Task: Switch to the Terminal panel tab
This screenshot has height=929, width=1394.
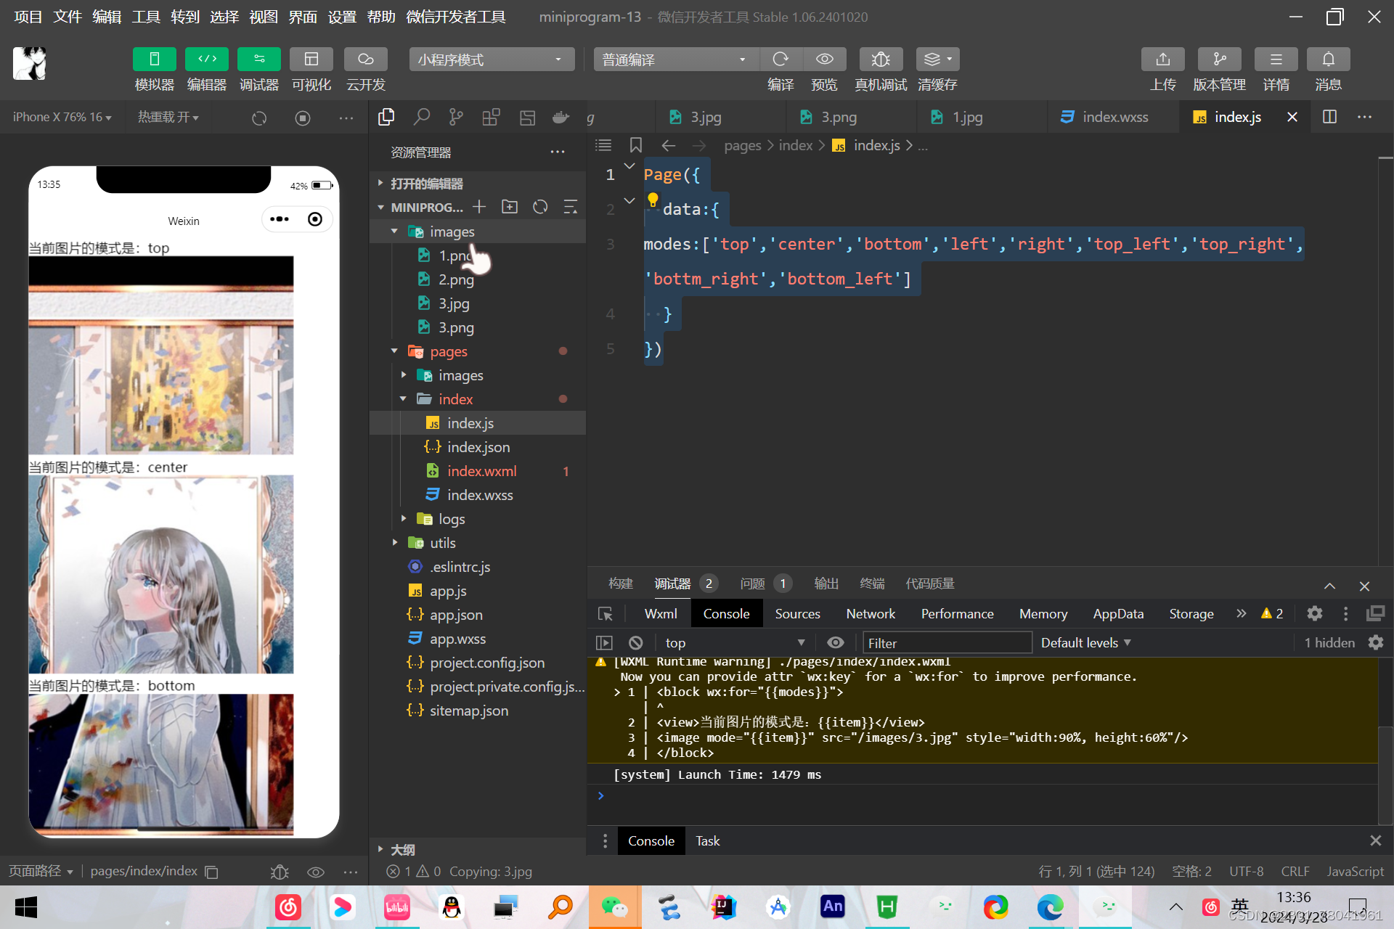Action: [872, 584]
